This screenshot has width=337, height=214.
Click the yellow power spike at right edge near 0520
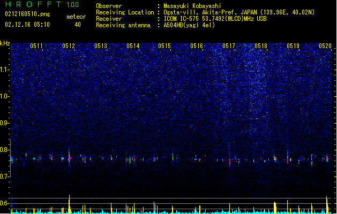(327, 205)
